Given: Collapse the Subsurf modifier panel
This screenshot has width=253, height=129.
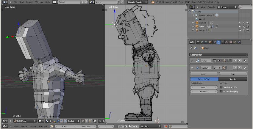Looking at the screenshot, I should tap(192, 68).
